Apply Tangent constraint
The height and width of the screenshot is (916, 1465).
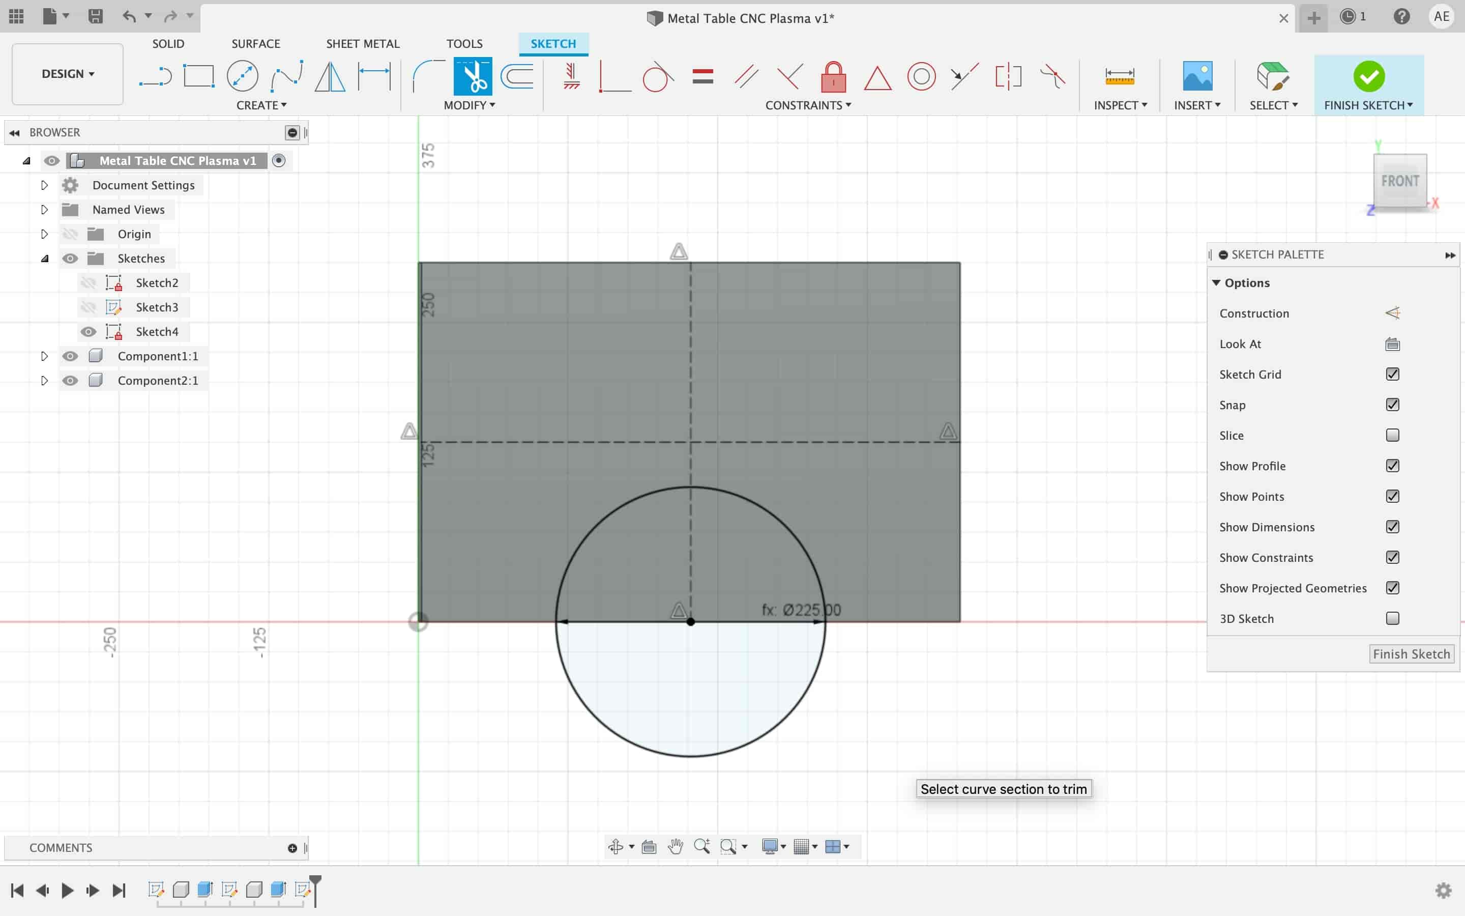coord(658,76)
